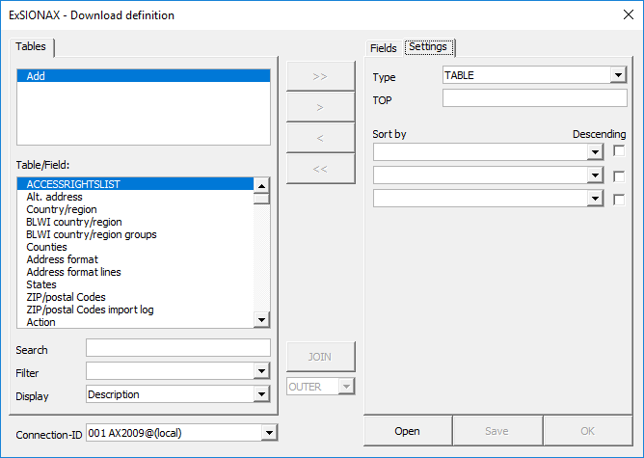Screen dimensions: 644x458
Task: Open the second Sort by dropdown
Action: pyautogui.click(x=595, y=175)
